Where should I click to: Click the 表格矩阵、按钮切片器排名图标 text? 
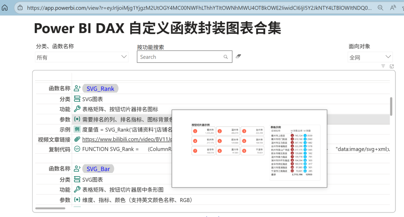pyautogui.click(x=120, y=109)
